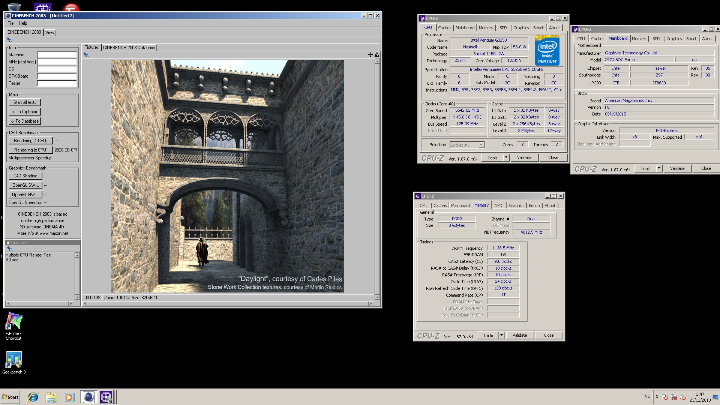Click the Start button
The height and width of the screenshot is (405, 720).
click(x=10, y=397)
